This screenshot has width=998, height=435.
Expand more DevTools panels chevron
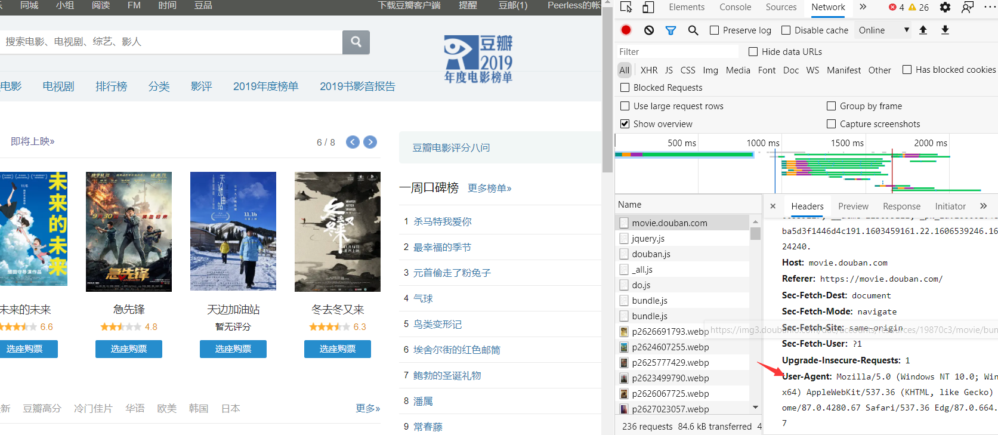(863, 7)
